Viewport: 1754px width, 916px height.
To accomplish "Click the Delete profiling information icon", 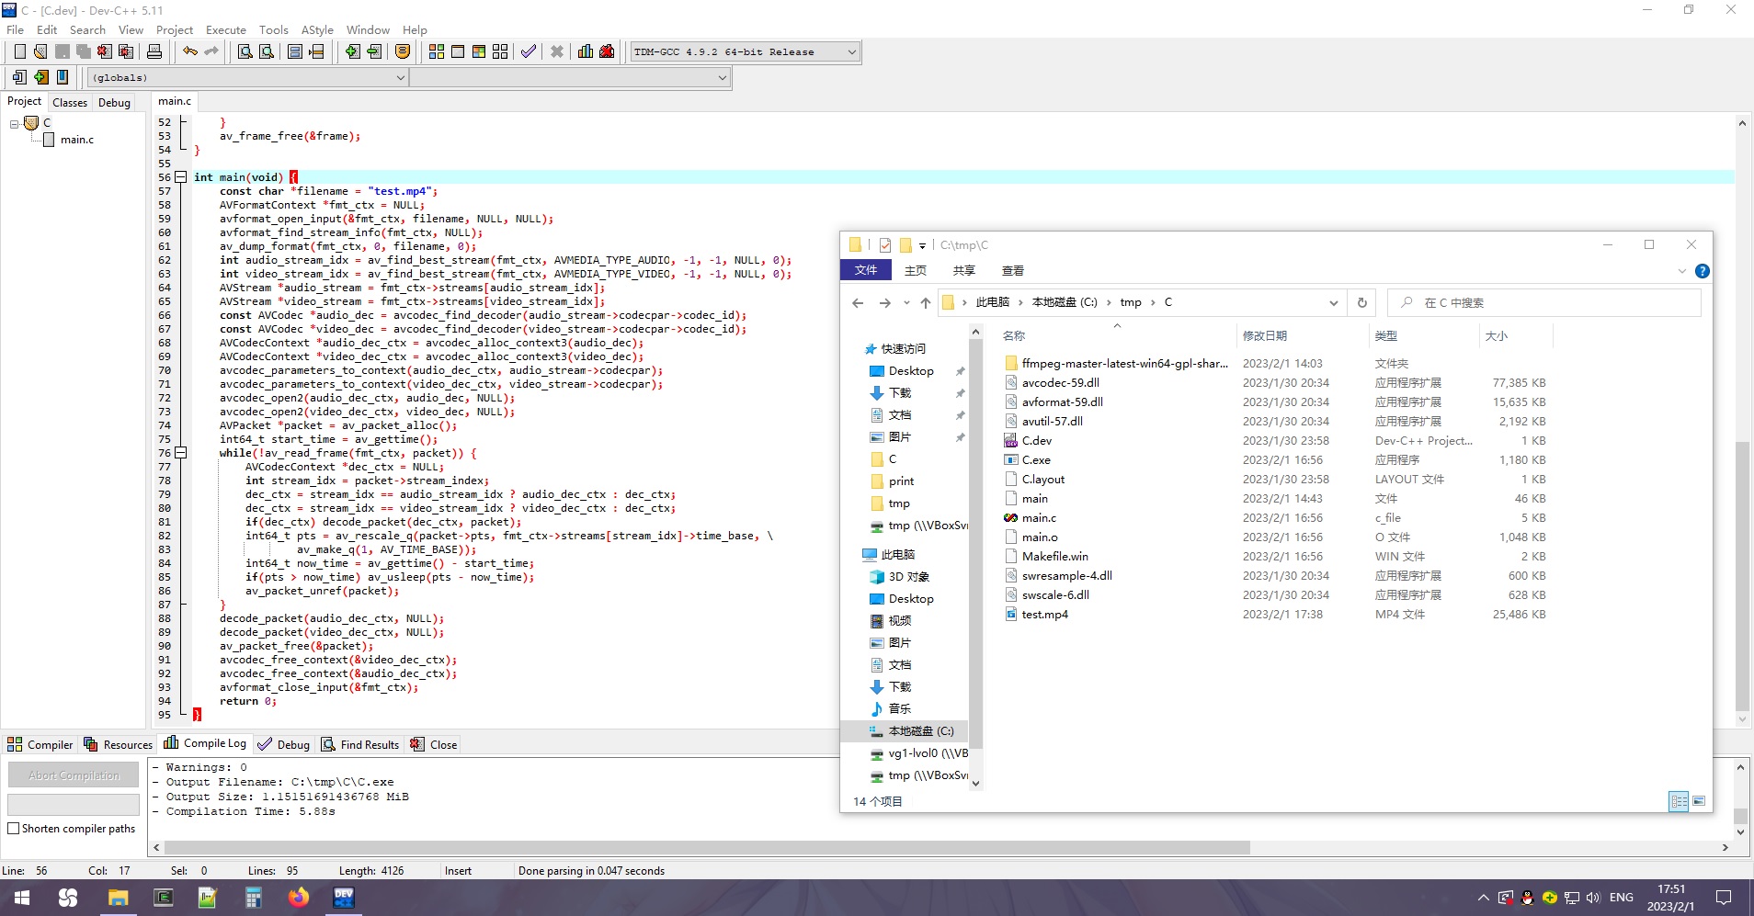I will (607, 51).
